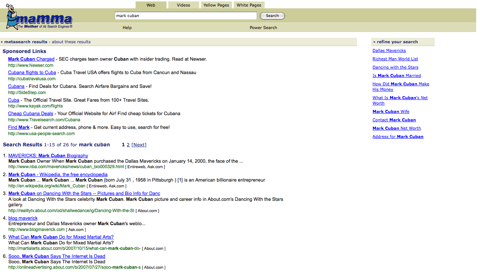This screenshot has width=478, height=272.
Task: Open Cheap Cubana Deals sponsored link
Action: (31, 114)
